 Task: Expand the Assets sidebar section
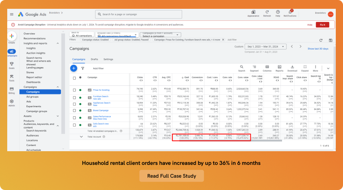click(58, 116)
